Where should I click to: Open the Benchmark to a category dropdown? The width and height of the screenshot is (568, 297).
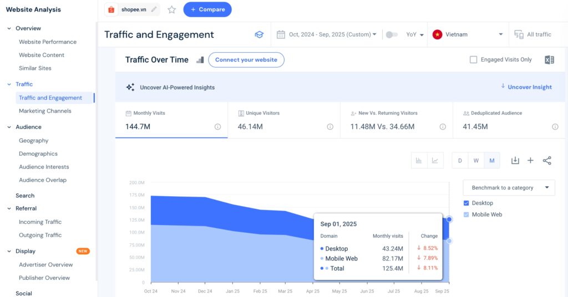click(x=509, y=188)
